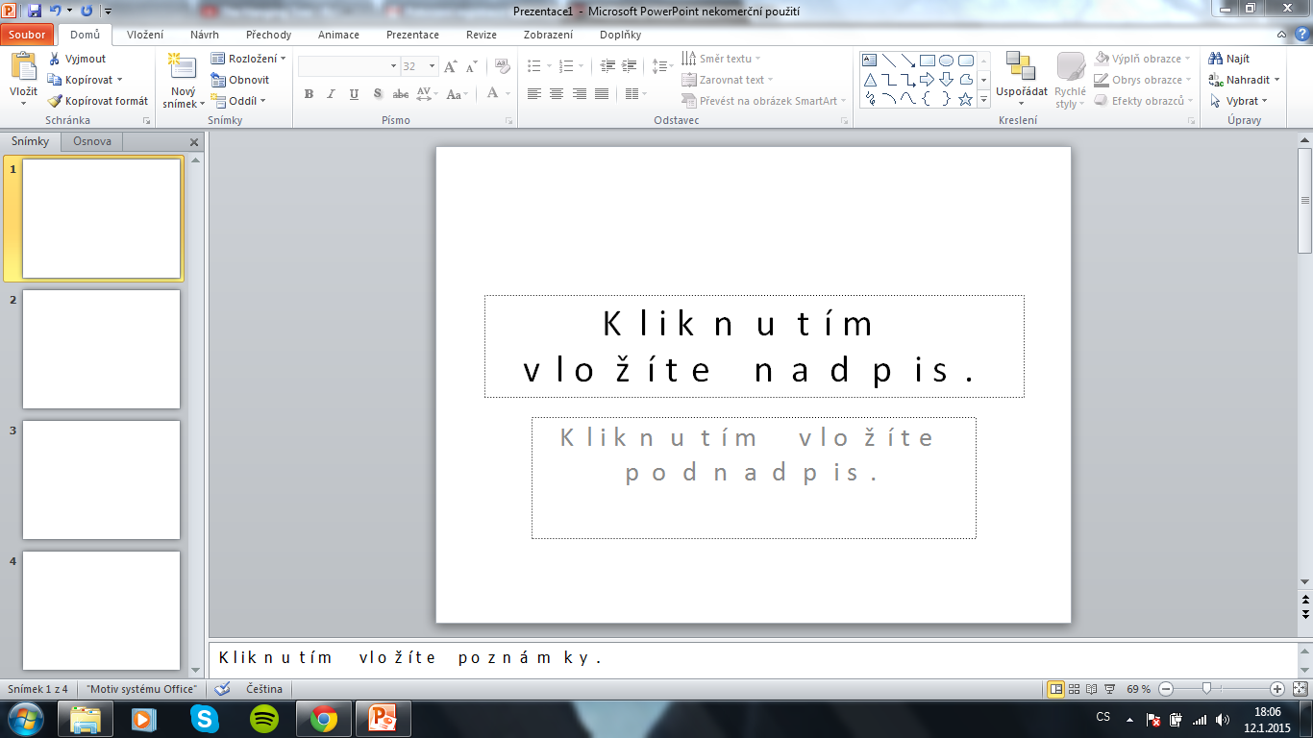
Task: Pick the text box shape in the shapes gallery
Action: 870,61
